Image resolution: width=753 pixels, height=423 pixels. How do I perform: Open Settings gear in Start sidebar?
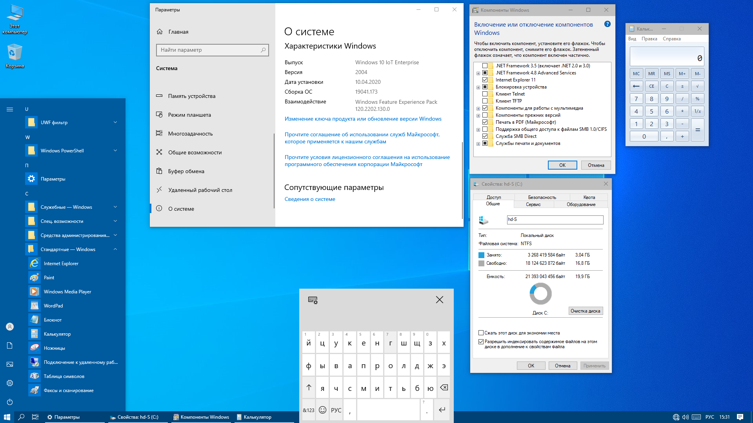pos(10,383)
